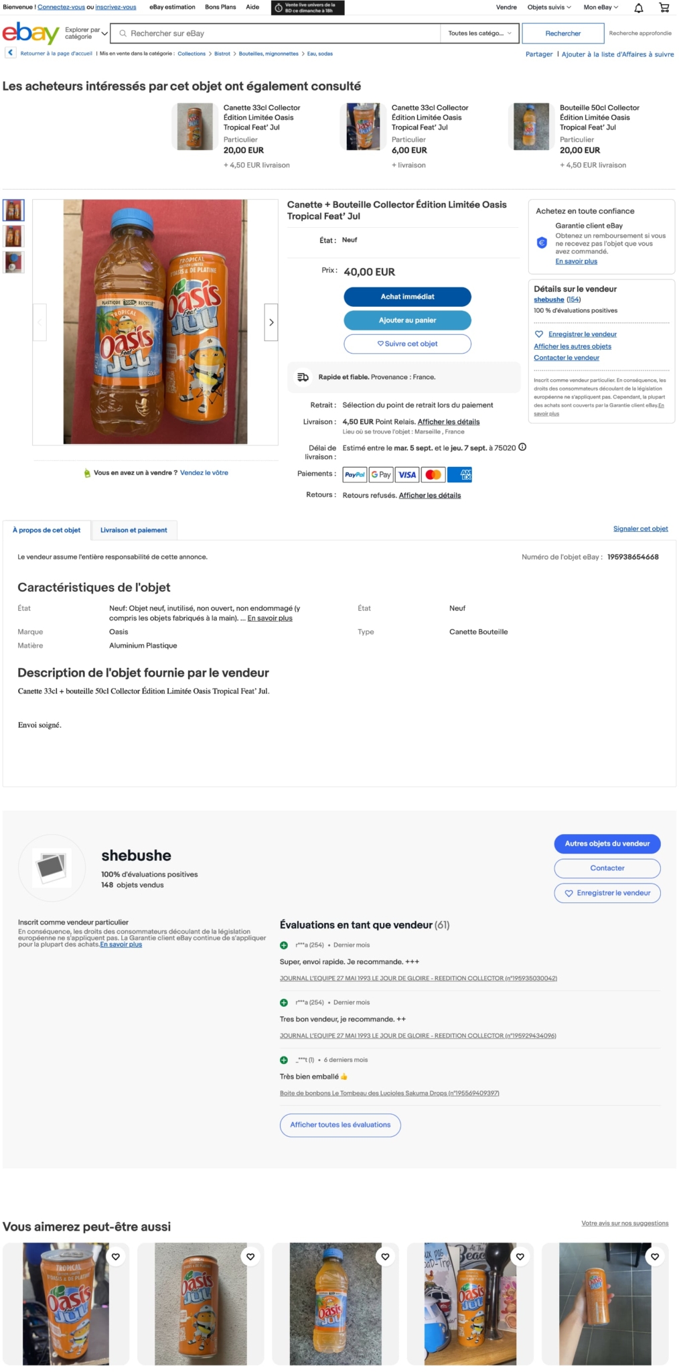
Task: Switch to Livraison et paiement tab
Action: [134, 530]
